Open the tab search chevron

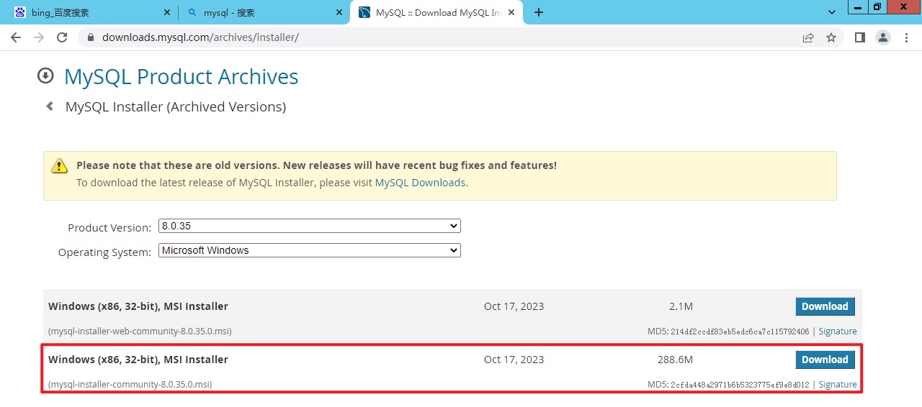click(x=832, y=12)
